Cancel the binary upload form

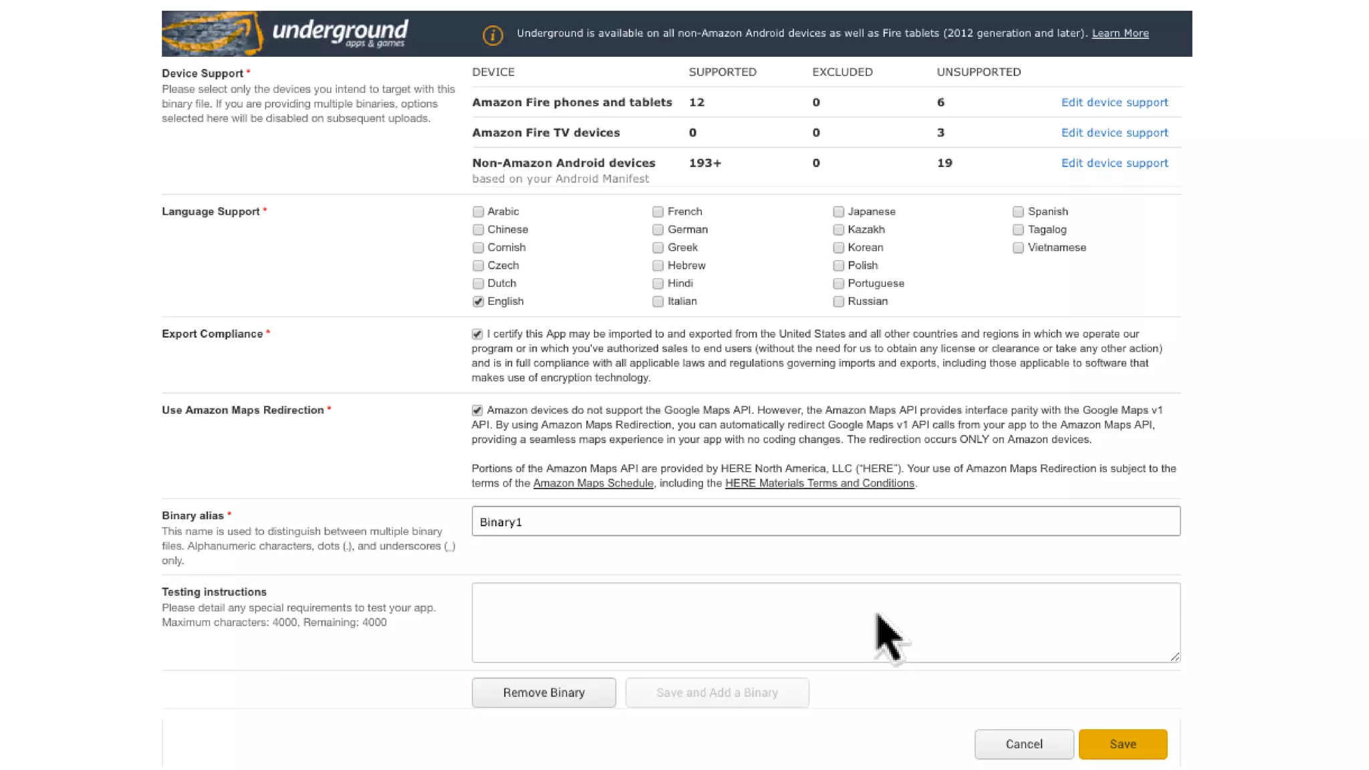click(x=1023, y=744)
